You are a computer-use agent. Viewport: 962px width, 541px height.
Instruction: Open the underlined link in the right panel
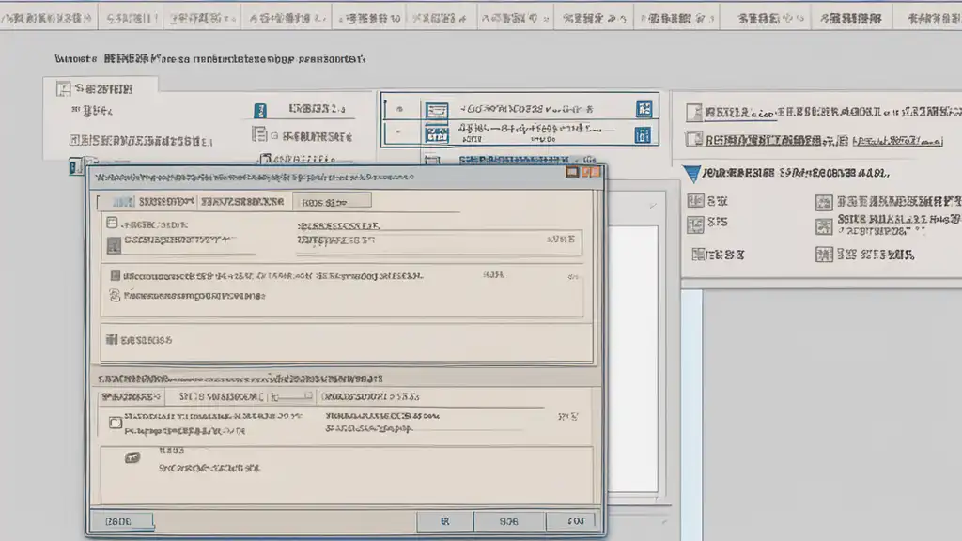pyautogui.click(x=897, y=141)
